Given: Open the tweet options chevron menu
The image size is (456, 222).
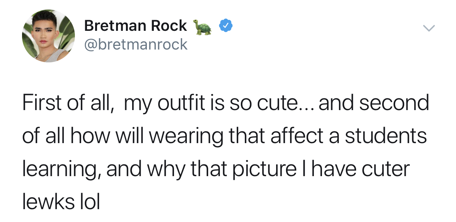Looking at the screenshot, I should pos(428,28).
